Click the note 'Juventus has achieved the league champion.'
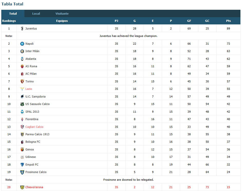Image resolution: width=242 pixels, height=191 pixels. tap(128, 36)
